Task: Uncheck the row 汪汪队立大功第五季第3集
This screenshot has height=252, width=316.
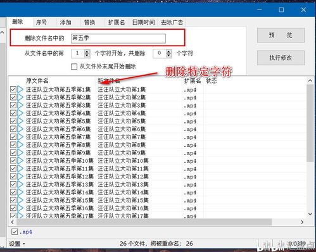Action: (x=13, y=105)
